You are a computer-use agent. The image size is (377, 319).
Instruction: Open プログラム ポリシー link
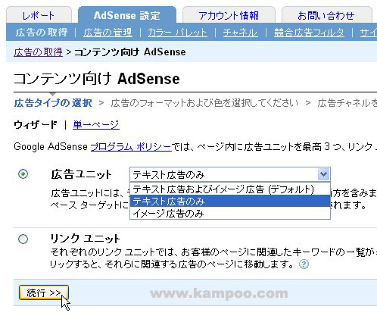[131, 147]
